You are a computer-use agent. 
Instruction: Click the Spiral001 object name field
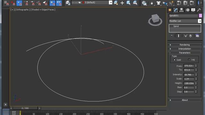[x=183, y=16]
